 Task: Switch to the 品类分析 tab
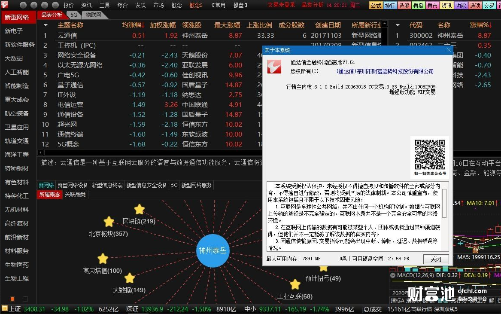coord(52,15)
